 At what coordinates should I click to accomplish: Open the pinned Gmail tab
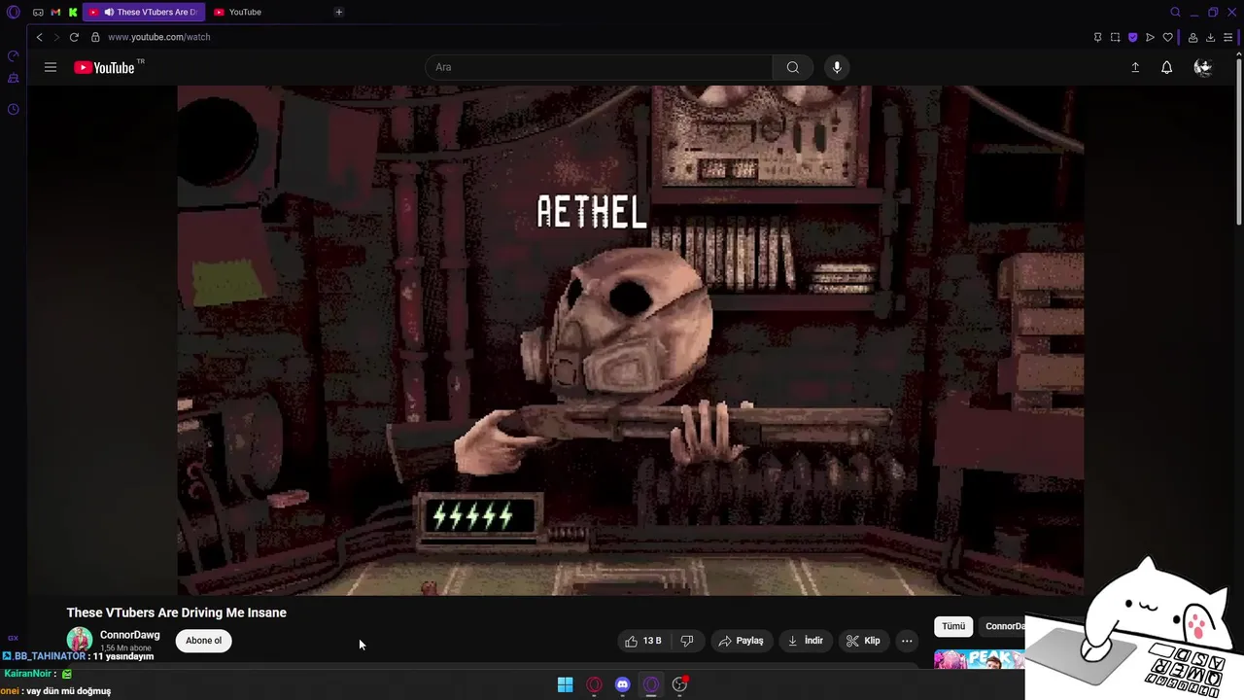[x=55, y=12]
